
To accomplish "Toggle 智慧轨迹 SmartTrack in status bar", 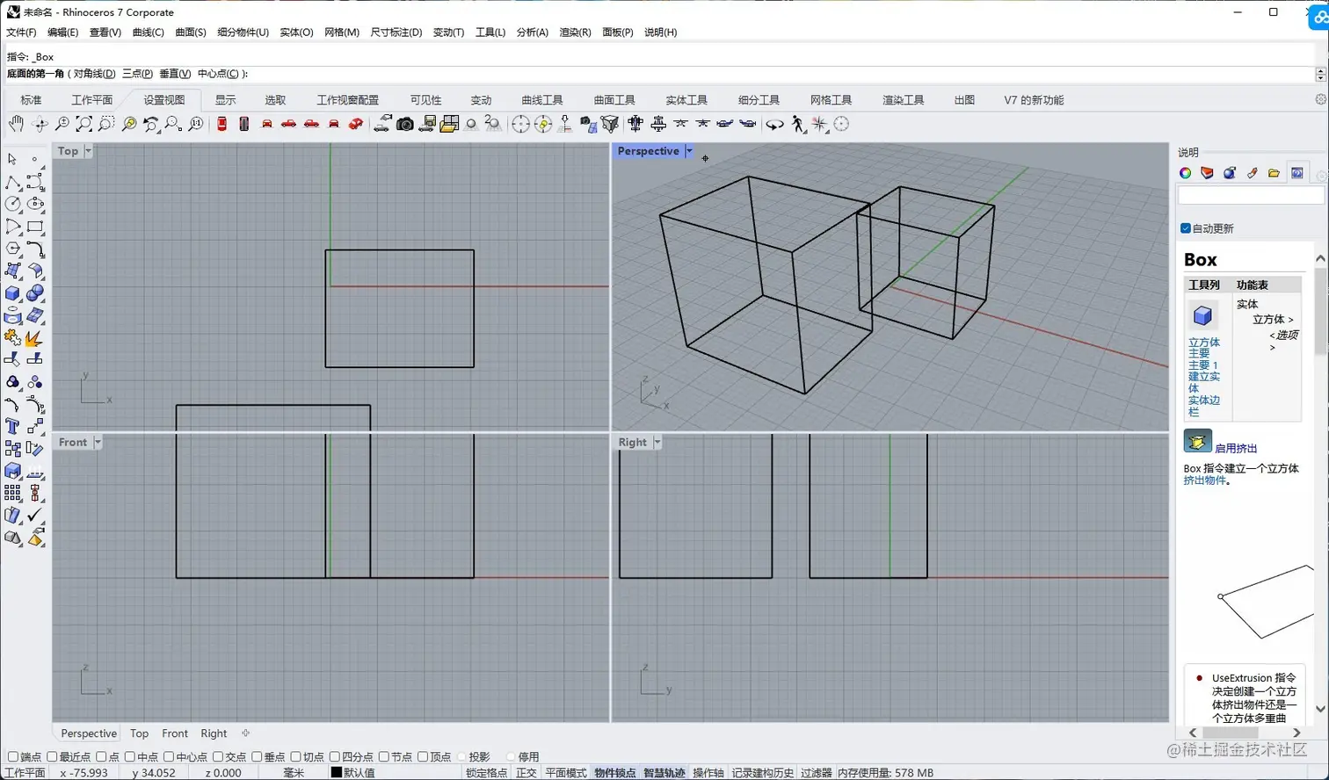I will point(664,773).
